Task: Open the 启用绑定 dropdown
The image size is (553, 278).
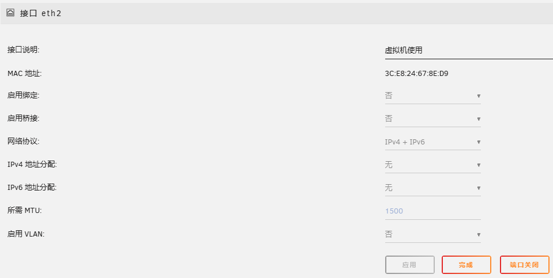Action: point(432,96)
